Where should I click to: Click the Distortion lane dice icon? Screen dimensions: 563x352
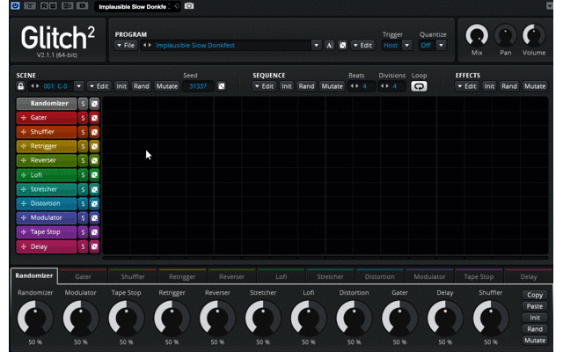pos(94,203)
